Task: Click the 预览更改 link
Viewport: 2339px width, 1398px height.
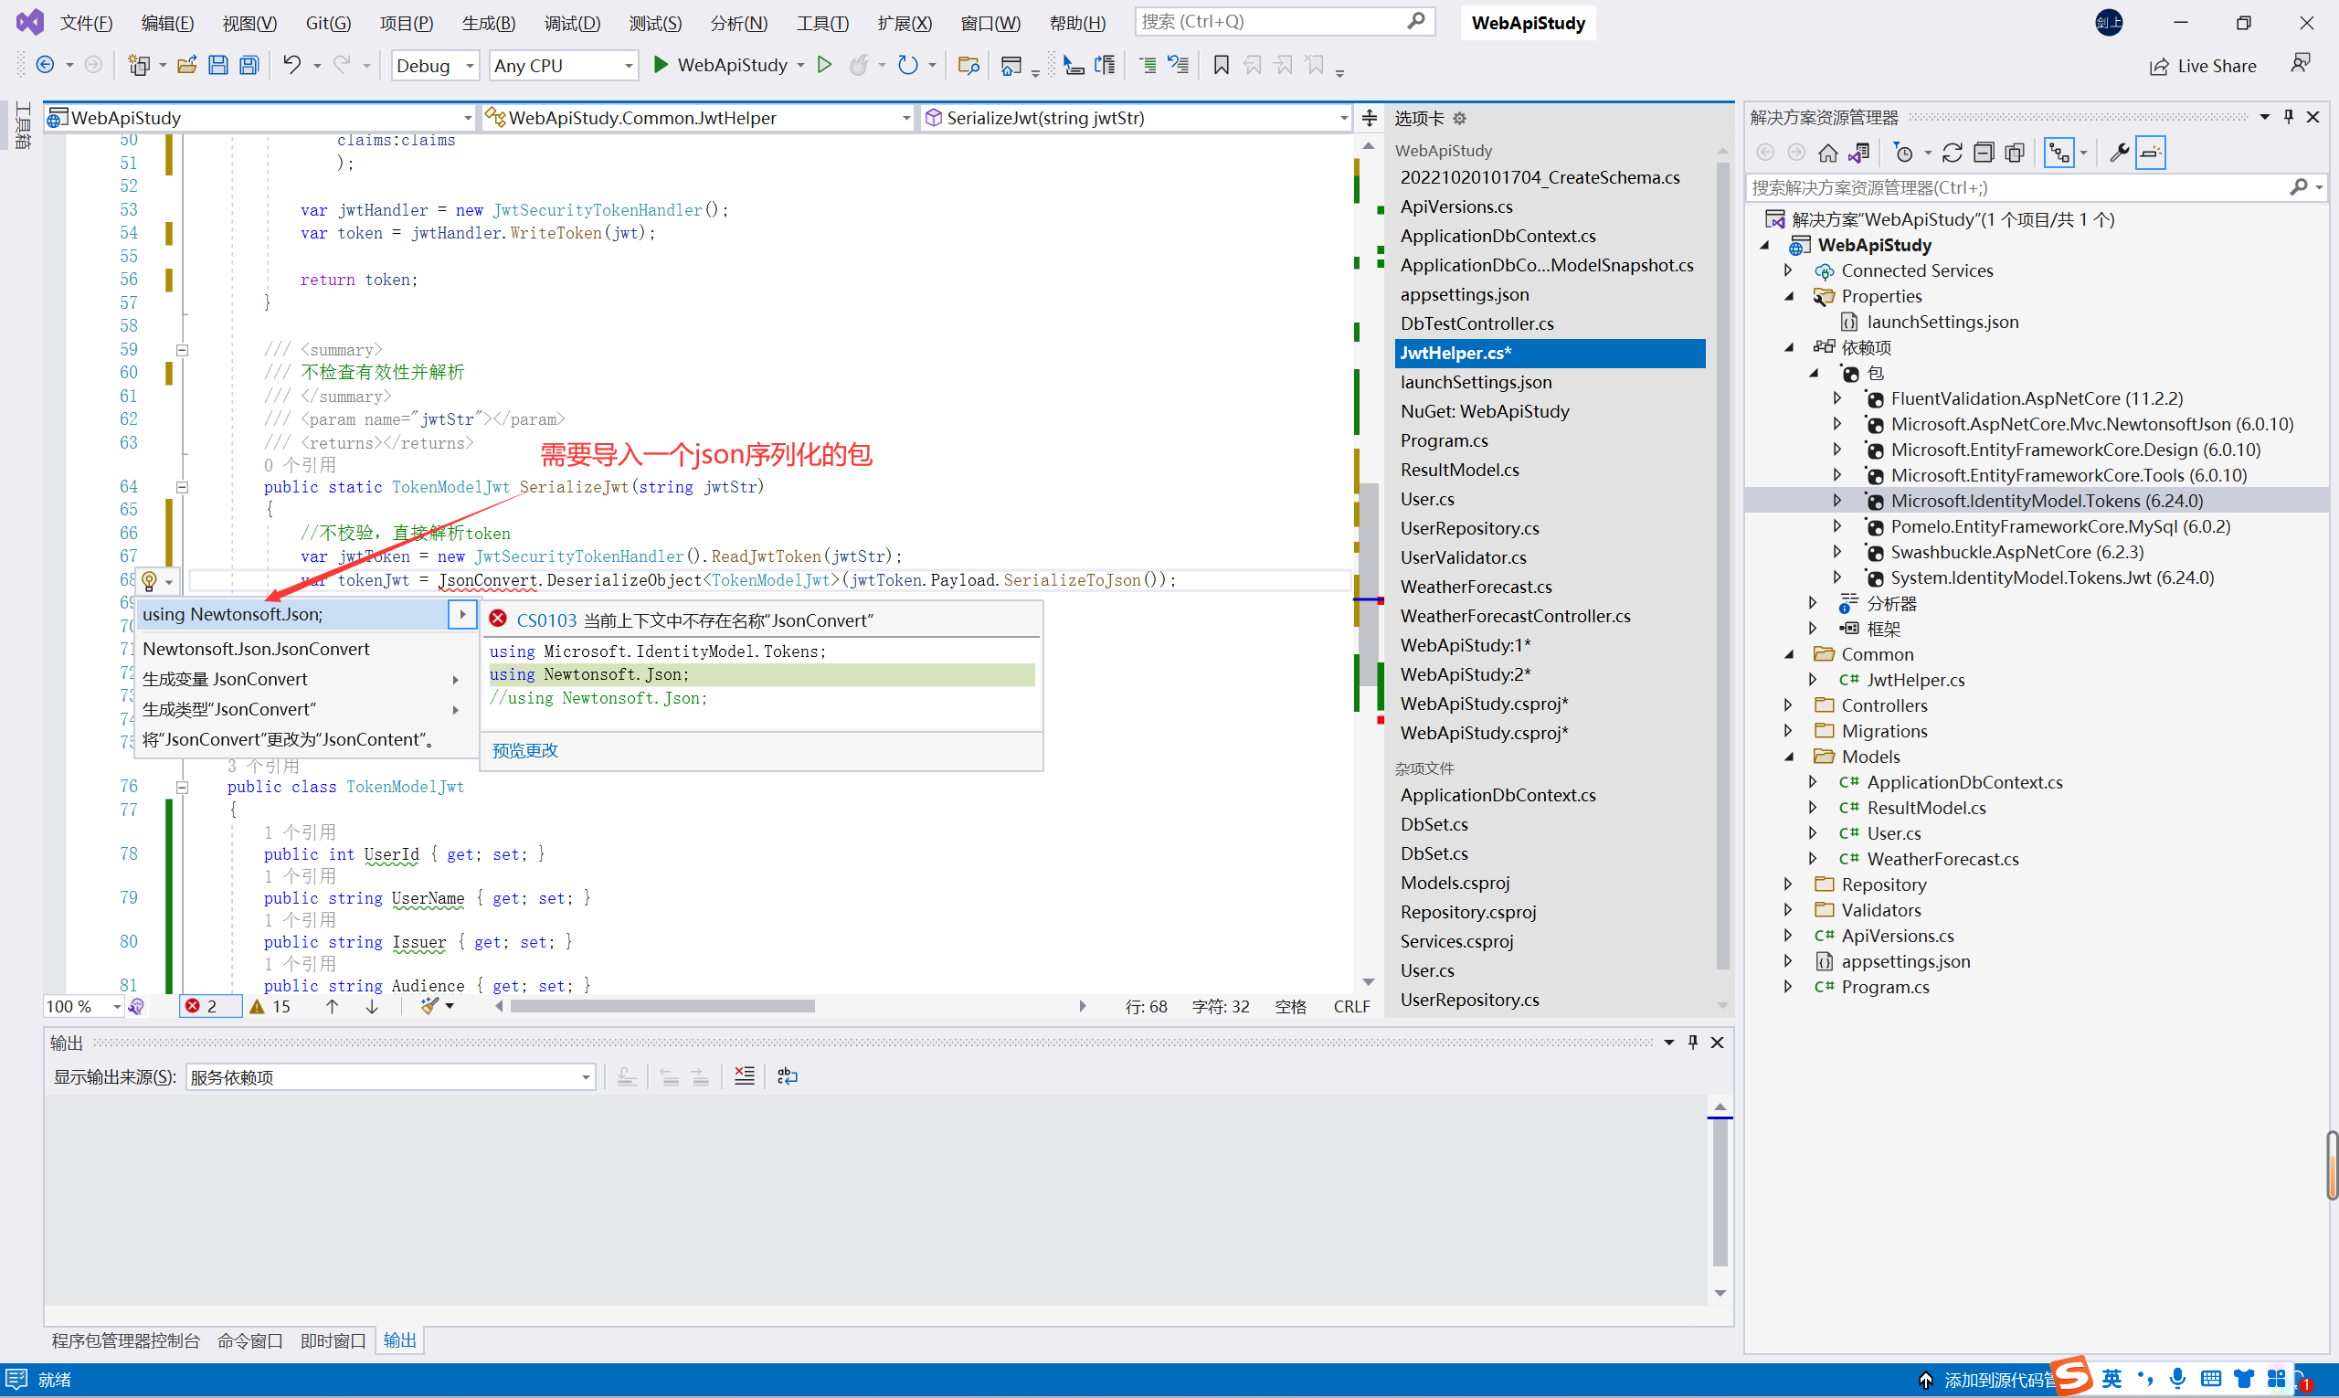Action: [x=524, y=750]
